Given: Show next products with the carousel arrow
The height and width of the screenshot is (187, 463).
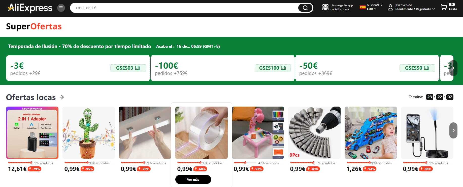Looking at the screenshot, I should click(453, 130).
